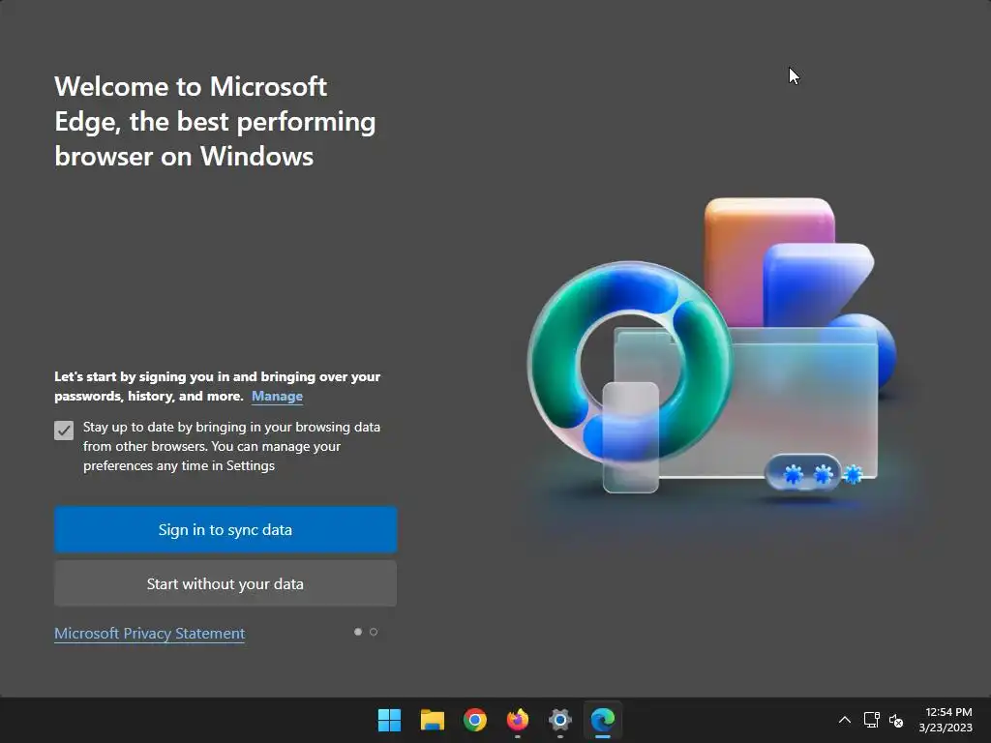The width and height of the screenshot is (991, 743).
Task: Open Microsoft Privacy Statement link
Action: pyautogui.click(x=150, y=633)
